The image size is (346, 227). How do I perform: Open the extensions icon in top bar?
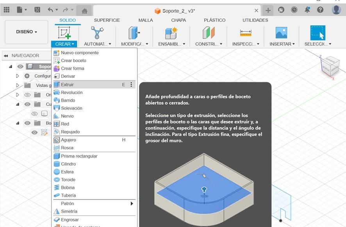281,10
